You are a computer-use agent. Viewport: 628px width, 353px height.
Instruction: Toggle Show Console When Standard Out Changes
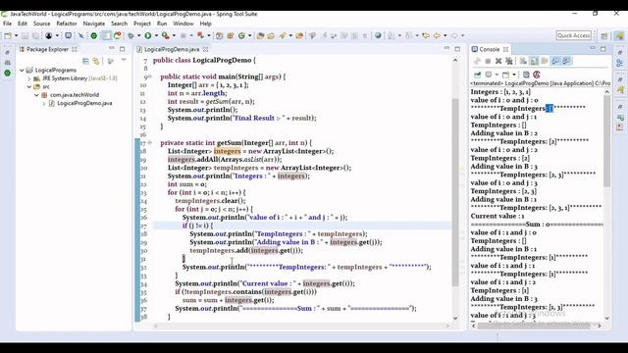click(x=555, y=61)
